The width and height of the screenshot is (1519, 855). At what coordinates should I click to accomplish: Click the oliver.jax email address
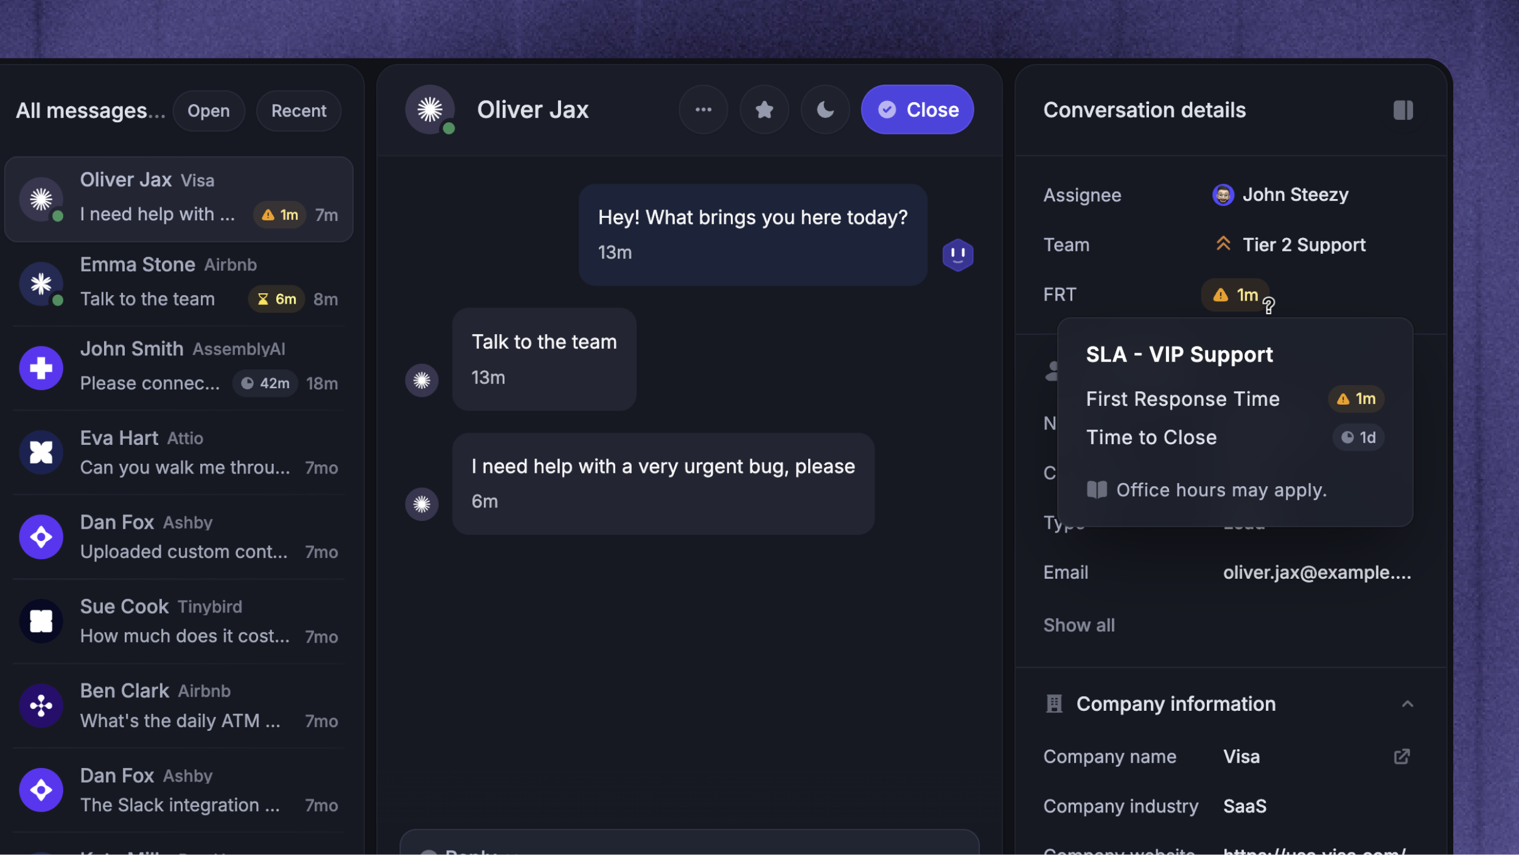tap(1316, 573)
